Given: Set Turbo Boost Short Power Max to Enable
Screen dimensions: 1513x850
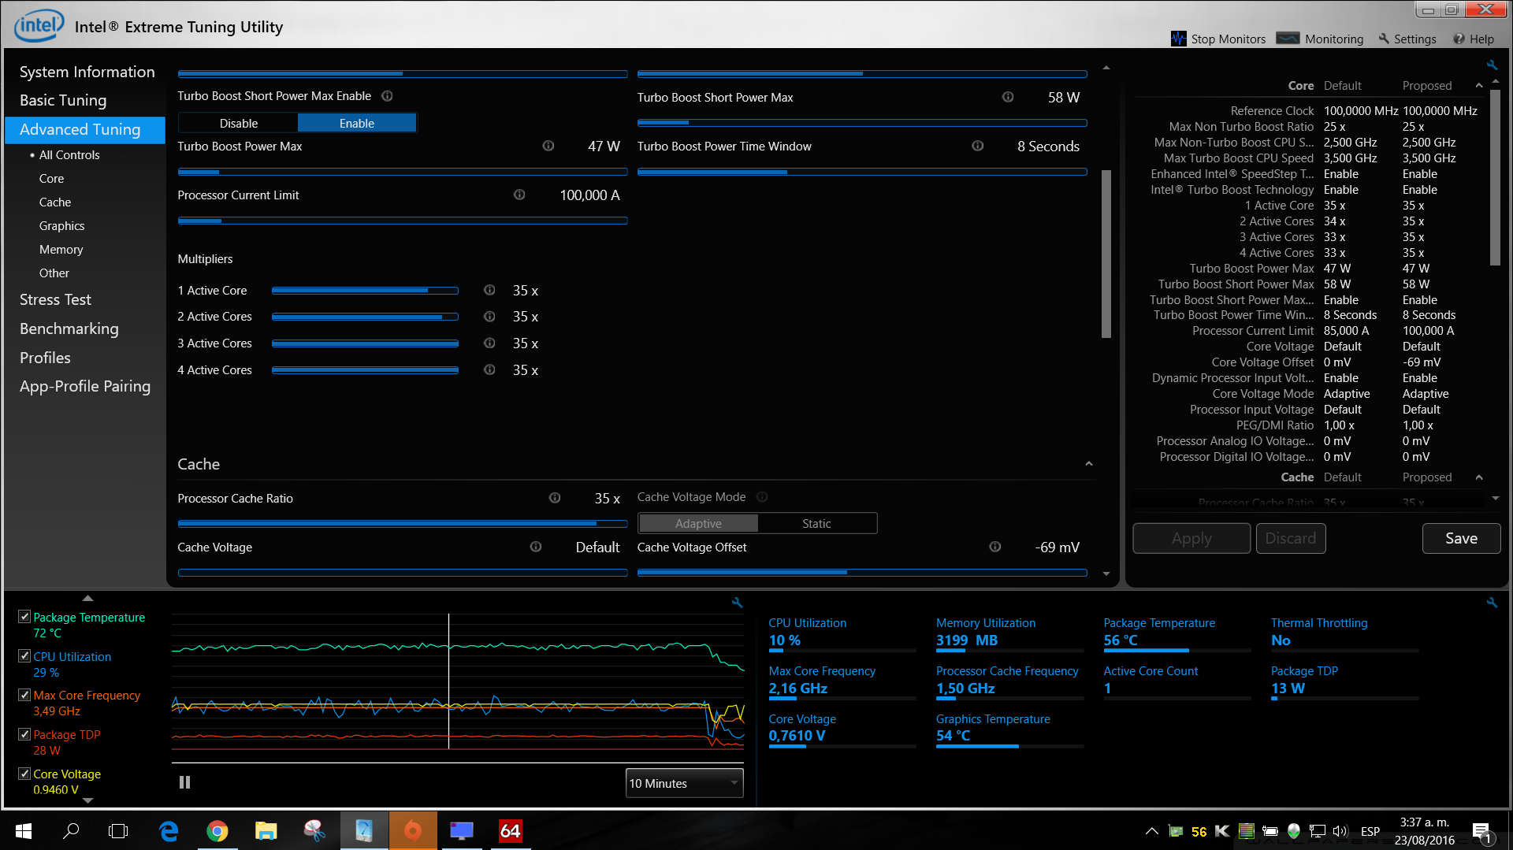Looking at the screenshot, I should (x=357, y=123).
